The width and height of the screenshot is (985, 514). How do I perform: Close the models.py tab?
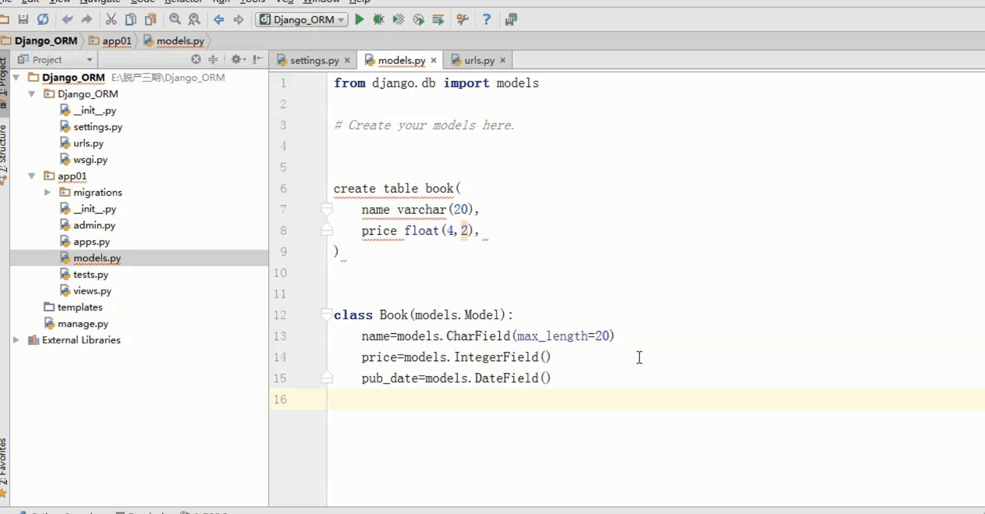click(x=434, y=60)
